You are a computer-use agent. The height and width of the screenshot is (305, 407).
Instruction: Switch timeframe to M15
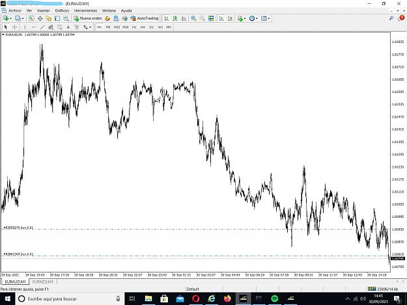click(117, 27)
